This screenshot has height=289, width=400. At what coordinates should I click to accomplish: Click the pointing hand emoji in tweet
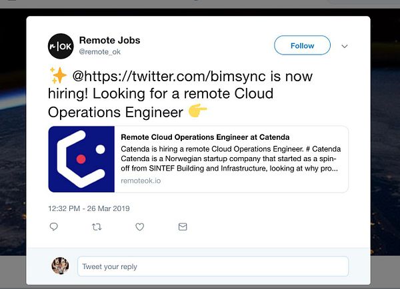click(x=197, y=111)
